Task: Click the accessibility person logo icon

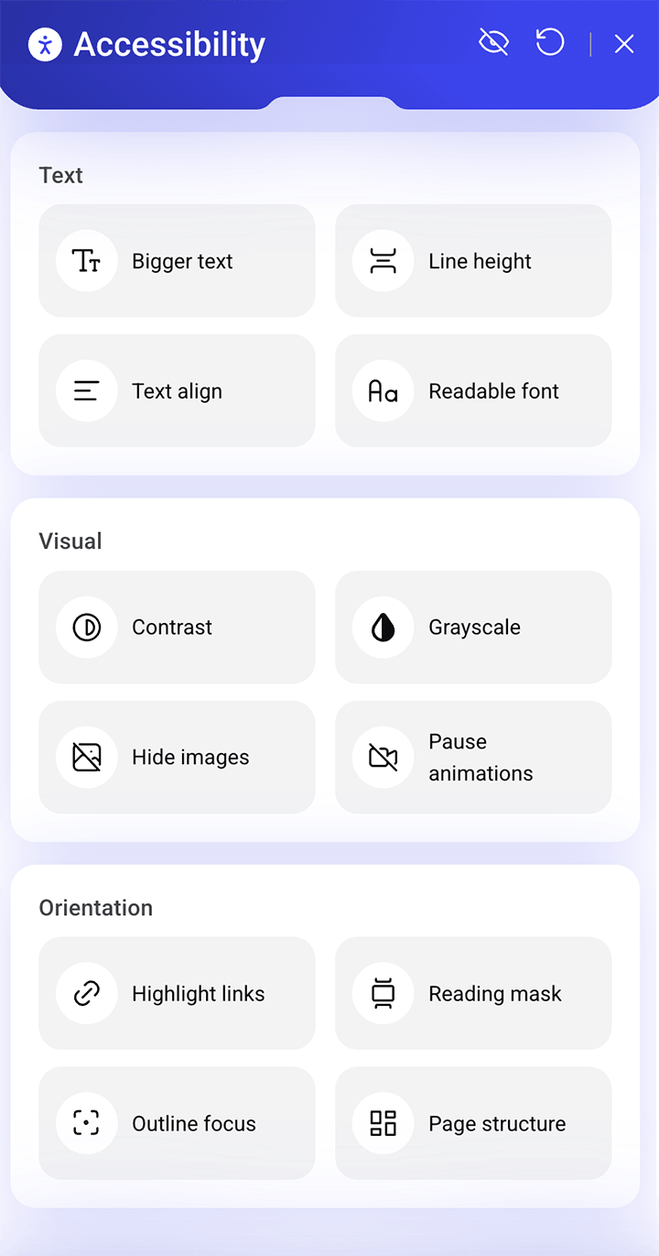Action: (x=45, y=44)
